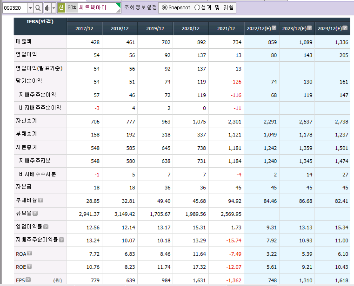This screenshot has height=286, width=354.
Task: Click the 2019/12 column header
Action: pyautogui.click(x=155, y=29)
